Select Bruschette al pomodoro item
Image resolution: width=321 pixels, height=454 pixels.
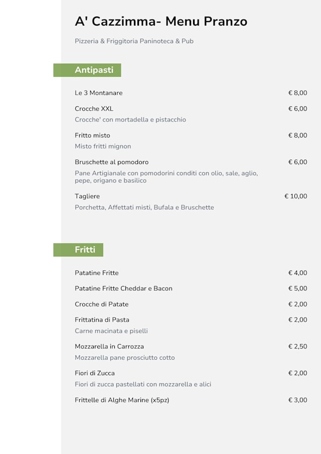[111, 162]
